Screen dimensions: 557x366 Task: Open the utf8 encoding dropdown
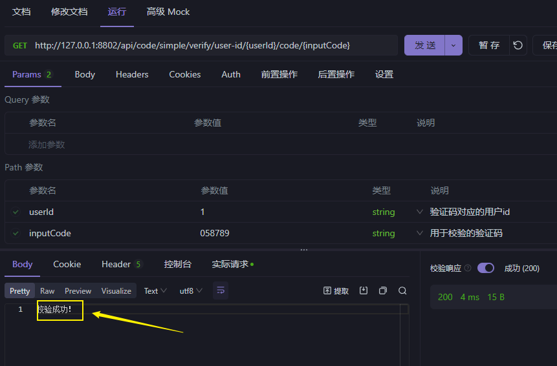(x=191, y=291)
